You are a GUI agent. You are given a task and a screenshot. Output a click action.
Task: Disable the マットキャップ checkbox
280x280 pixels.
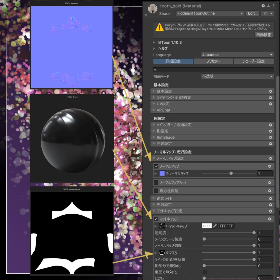click(156, 219)
